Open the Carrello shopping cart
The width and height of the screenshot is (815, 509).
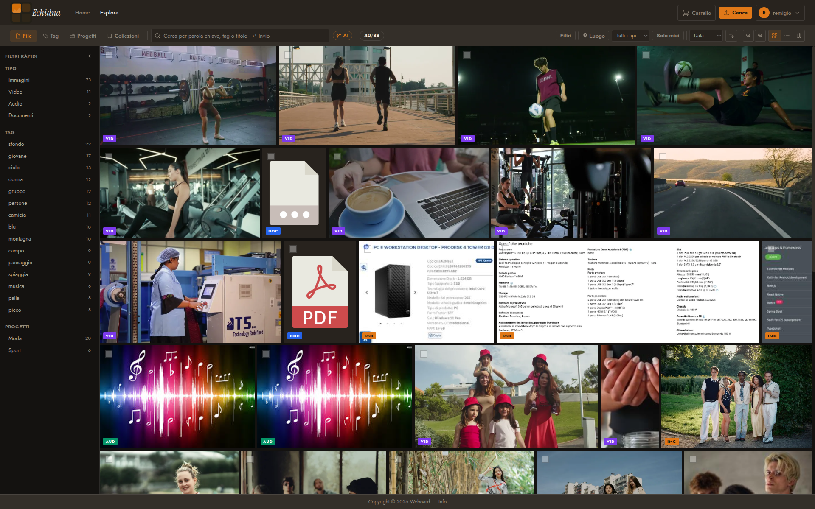point(696,13)
